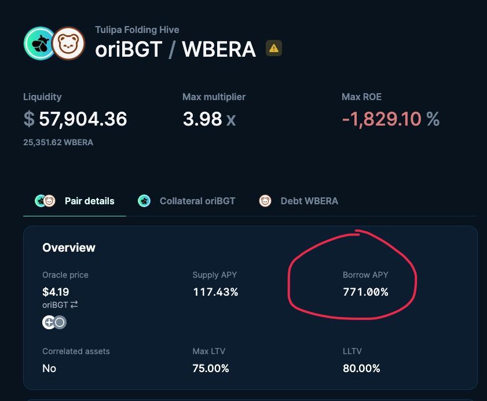487x401 pixels.
Task: Click the Max LTV value 75.00%
Action: [211, 369]
